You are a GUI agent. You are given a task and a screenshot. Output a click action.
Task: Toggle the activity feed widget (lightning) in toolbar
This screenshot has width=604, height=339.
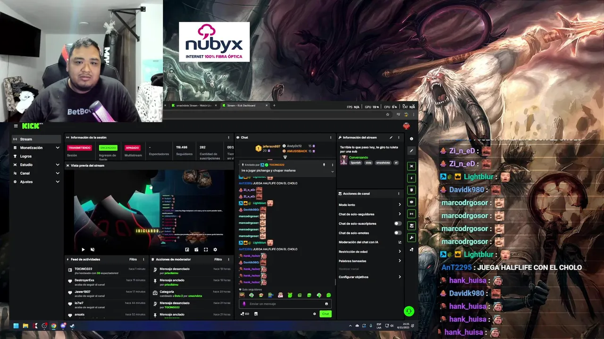pos(411,178)
